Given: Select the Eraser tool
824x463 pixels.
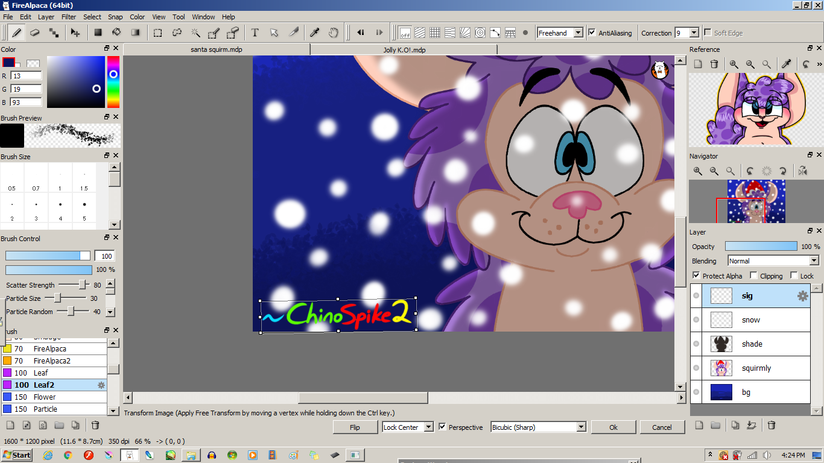Looking at the screenshot, I should [x=35, y=33].
